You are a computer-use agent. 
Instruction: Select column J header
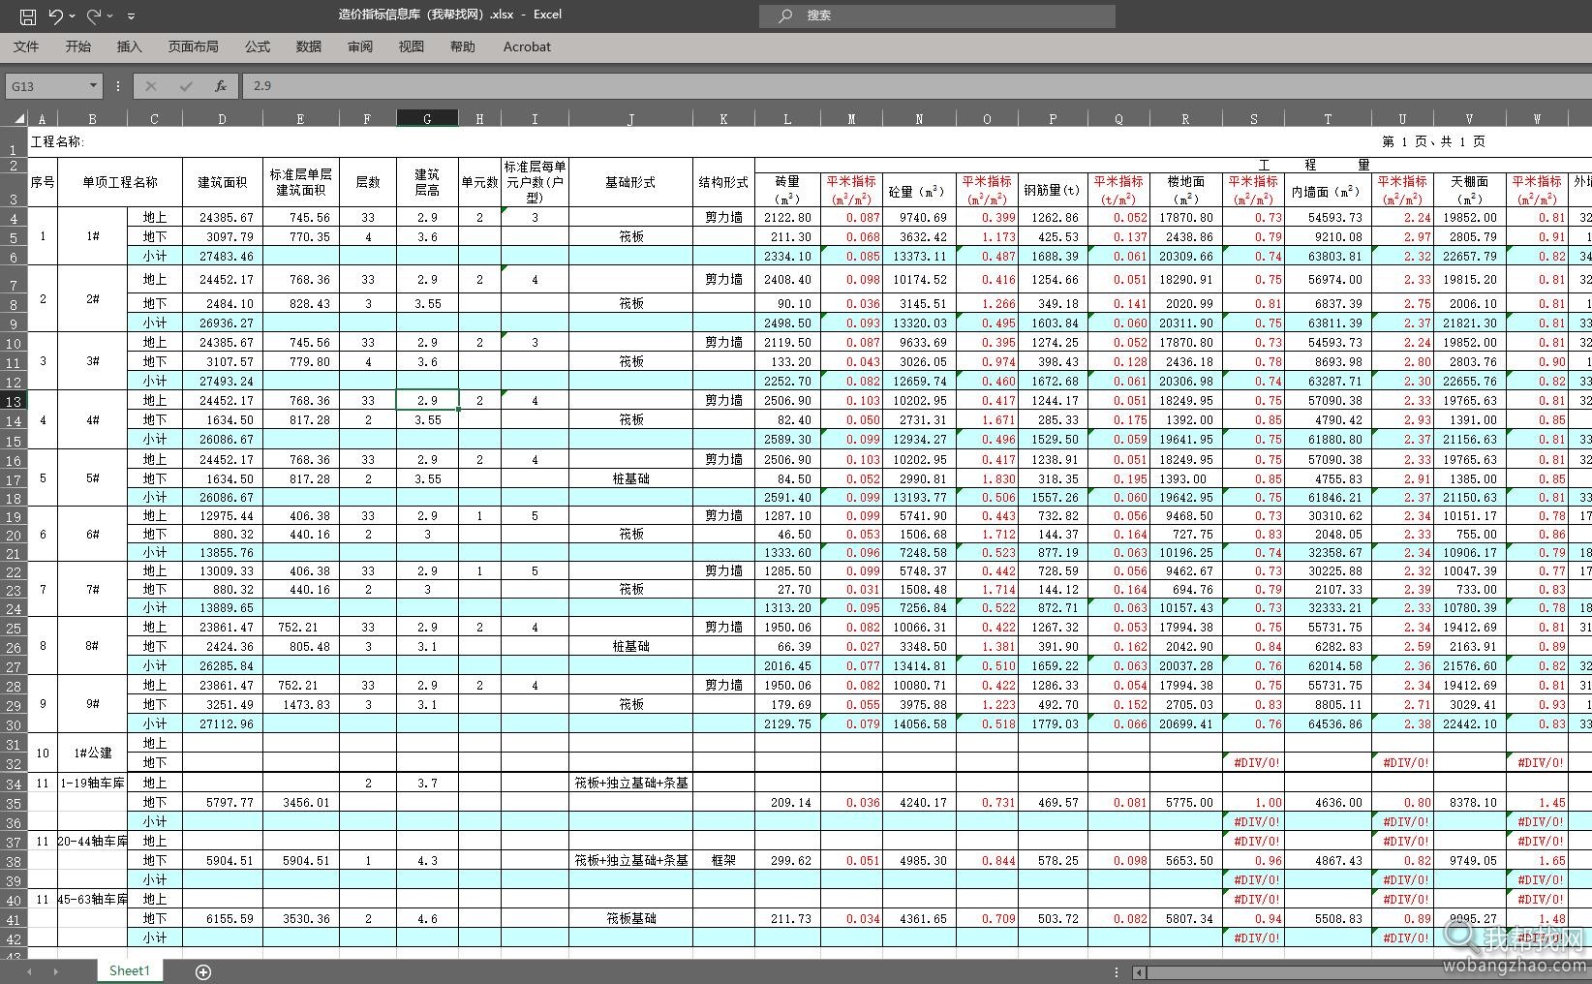click(x=630, y=118)
